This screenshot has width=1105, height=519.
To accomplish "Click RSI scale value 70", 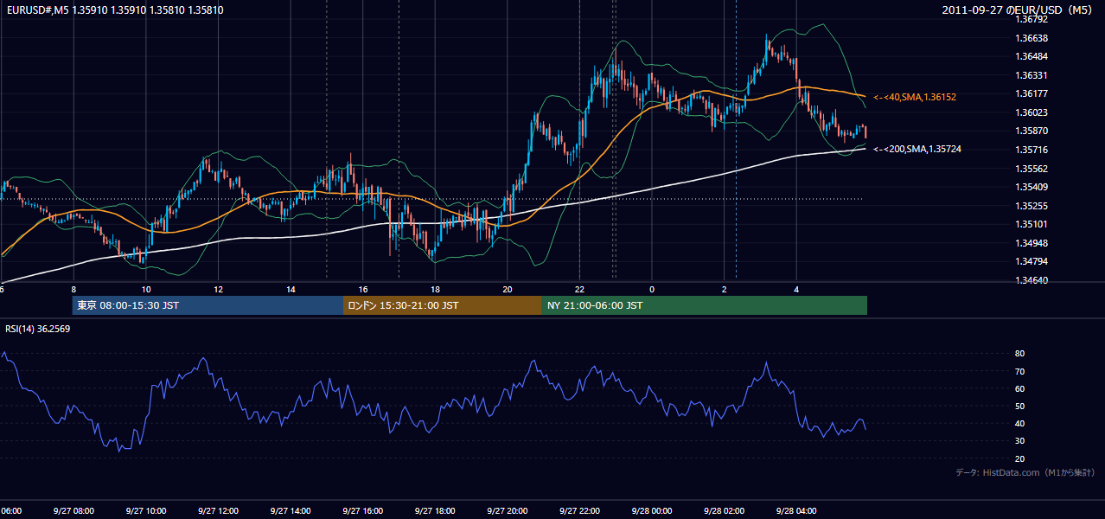I will (1020, 371).
